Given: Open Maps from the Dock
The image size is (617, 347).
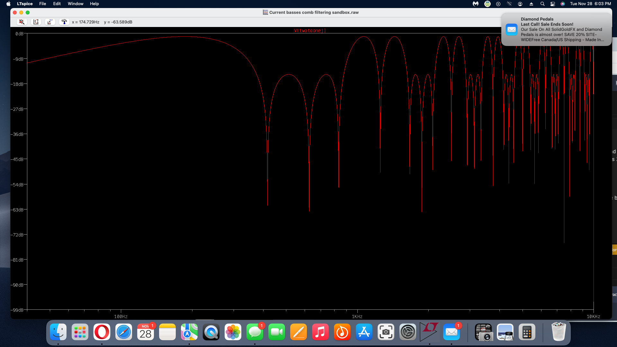Looking at the screenshot, I should [x=189, y=332].
